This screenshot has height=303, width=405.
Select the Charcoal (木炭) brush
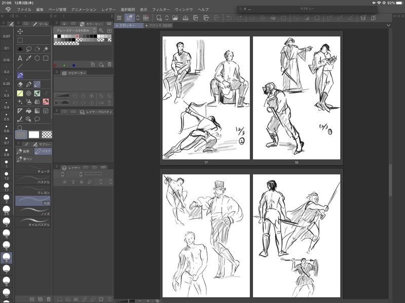pyautogui.click(x=33, y=200)
